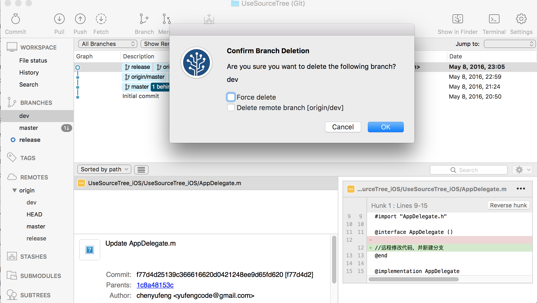The image size is (537, 303).
Task: Click the Branch toolbar icon
Action: [144, 19]
